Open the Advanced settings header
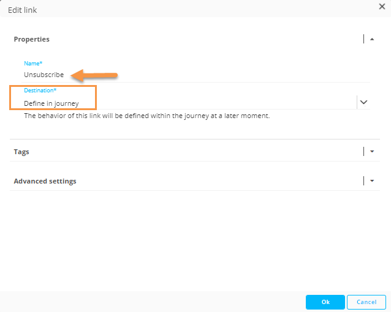This screenshot has height=312, width=391. coord(45,181)
